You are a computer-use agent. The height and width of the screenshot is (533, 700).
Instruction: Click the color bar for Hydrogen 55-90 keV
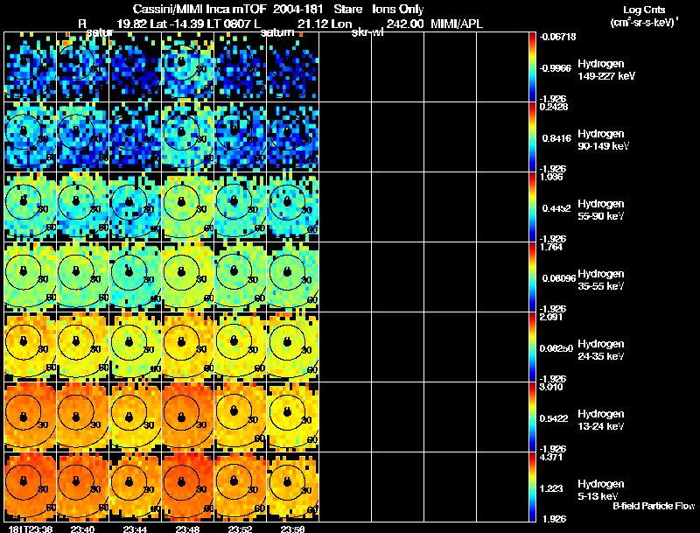click(532, 207)
